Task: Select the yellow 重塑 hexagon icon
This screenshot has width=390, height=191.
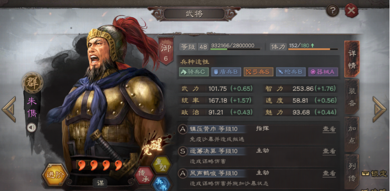Action: 161,164
